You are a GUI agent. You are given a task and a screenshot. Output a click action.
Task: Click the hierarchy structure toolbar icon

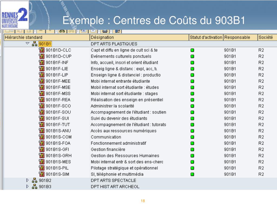coord(62,31)
